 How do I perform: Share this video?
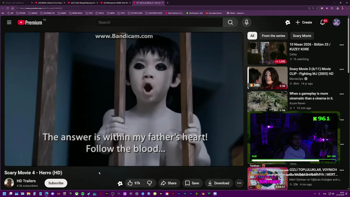tap(169, 183)
